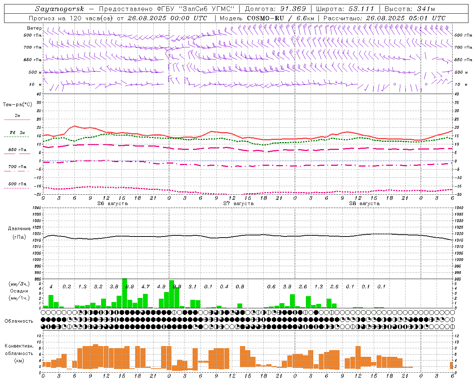Screen dimensions: 474x379
Task: Click the pink dotted legend line under 500 гПа
Action: point(16,188)
